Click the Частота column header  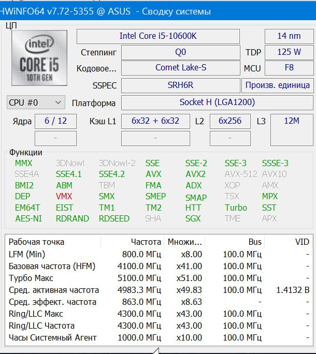pyautogui.click(x=133, y=242)
